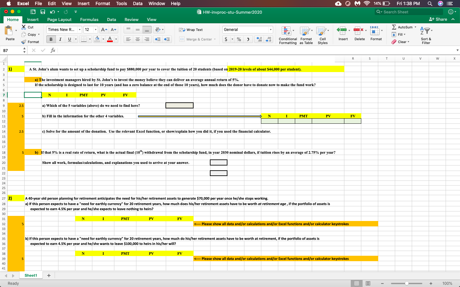Open the AutoSum dropdown arrow
Image resolution: width=460 pixels, height=287 pixels.
pyautogui.click(x=415, y=27)
